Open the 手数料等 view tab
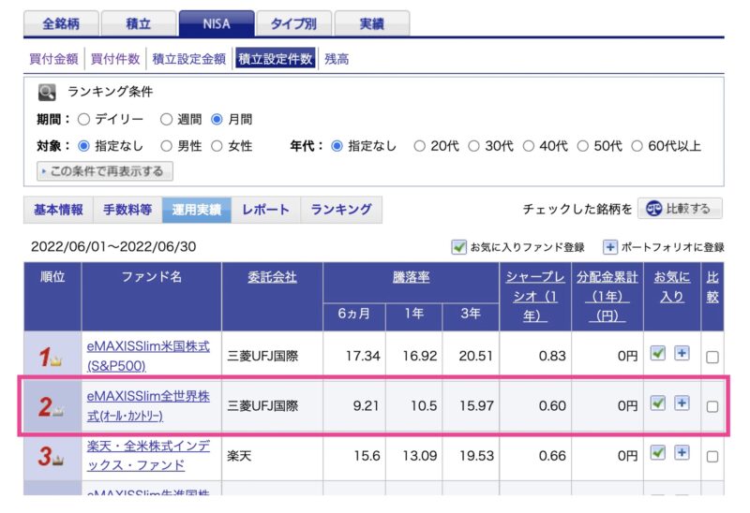750x513 pixels. (x=127, y=210)
